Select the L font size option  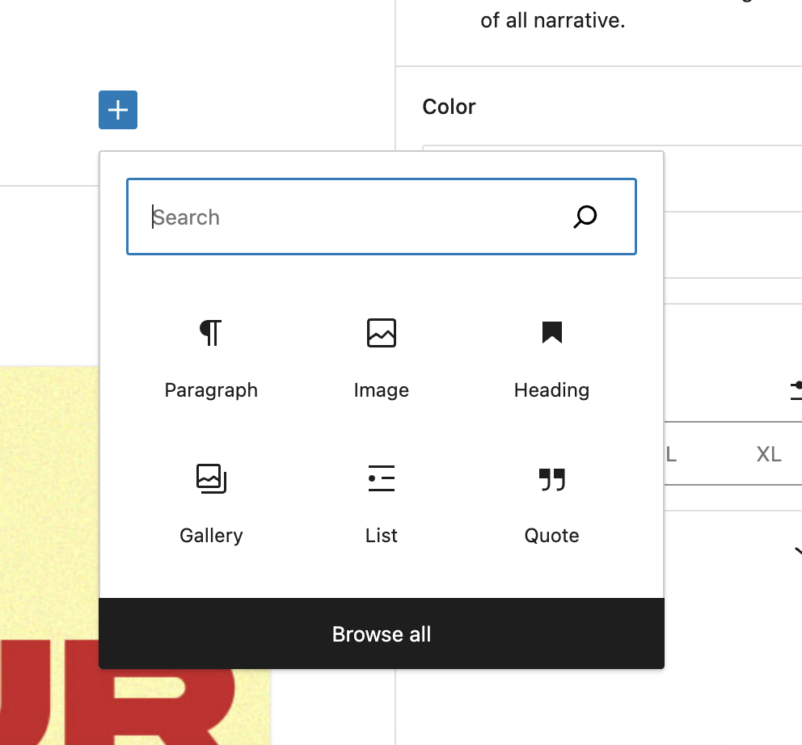(672, 454)
